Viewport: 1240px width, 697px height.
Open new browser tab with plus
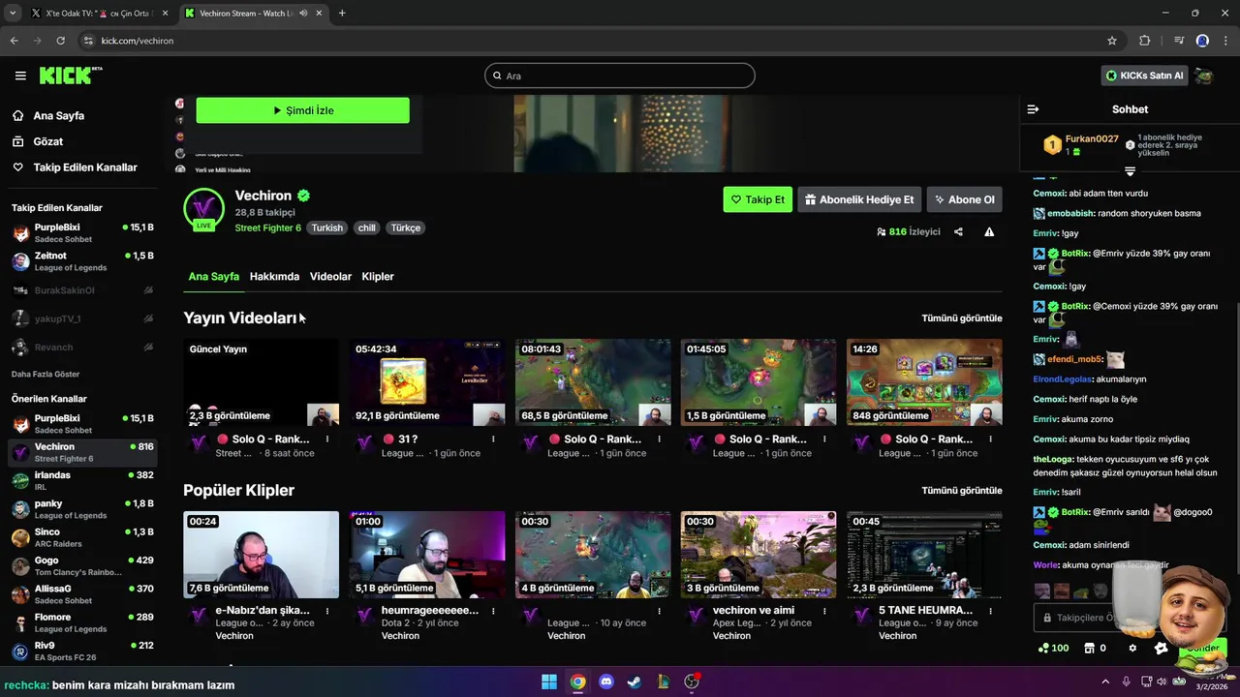click(342, 14)
